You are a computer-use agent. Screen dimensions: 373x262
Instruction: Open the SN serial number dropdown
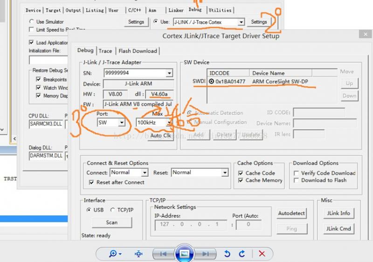pos(169,73)
